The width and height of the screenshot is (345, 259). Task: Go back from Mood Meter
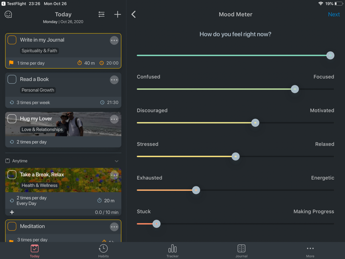coord(134,14)
